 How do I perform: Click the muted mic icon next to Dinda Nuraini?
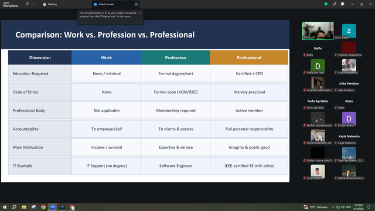tap(336, 125)
